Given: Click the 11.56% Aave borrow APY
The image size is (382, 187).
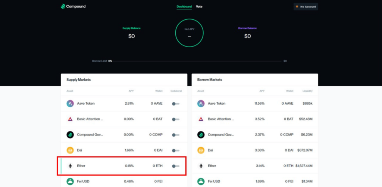Looking at the screenshot, I should click(x=260, y=103).
